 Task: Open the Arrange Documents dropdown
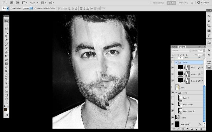[x=43, y=3]
